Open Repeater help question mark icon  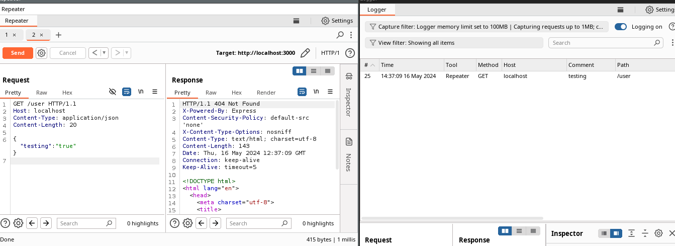click(x=350, y=53)
